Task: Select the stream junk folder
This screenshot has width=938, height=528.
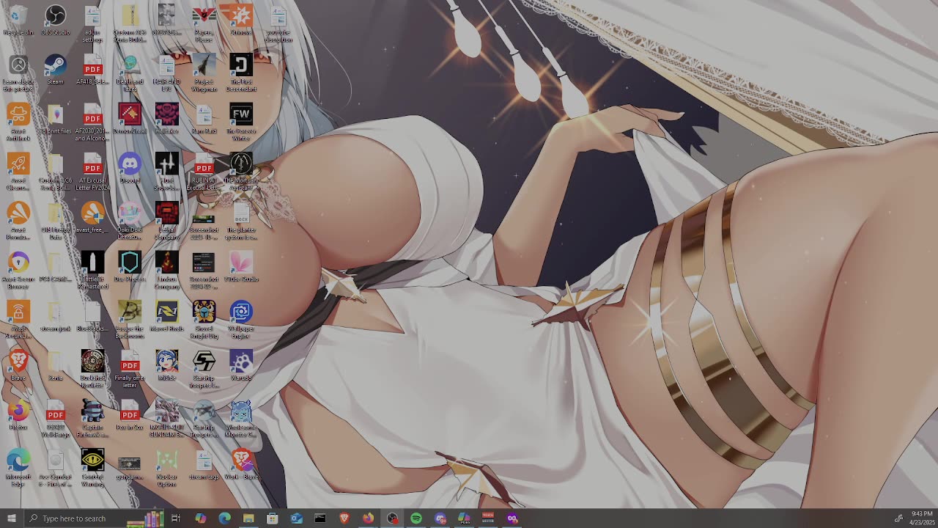Action: pos(55,316)
